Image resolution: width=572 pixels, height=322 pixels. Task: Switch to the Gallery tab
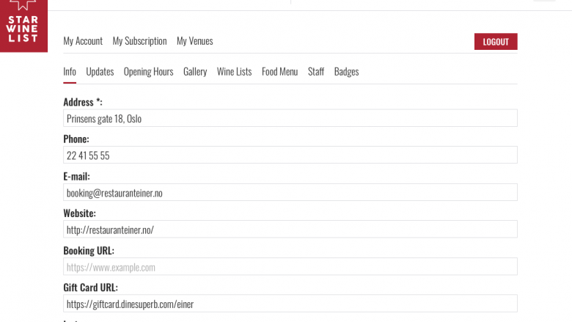195,71
